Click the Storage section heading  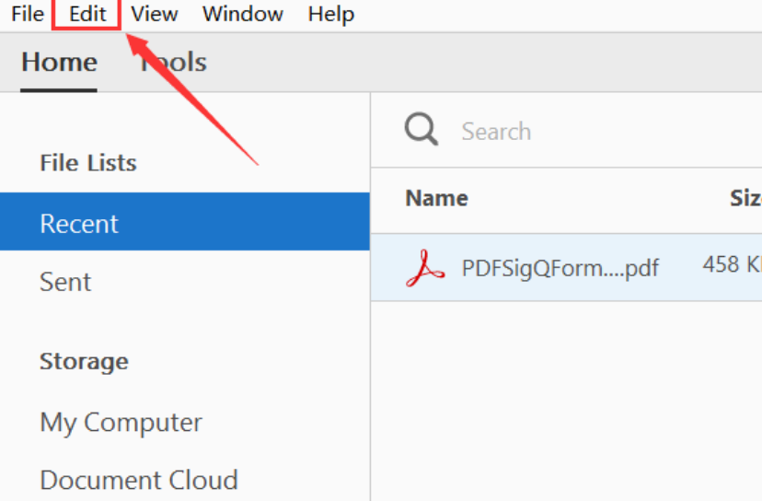pyautogui.click(x=84, y=361)
